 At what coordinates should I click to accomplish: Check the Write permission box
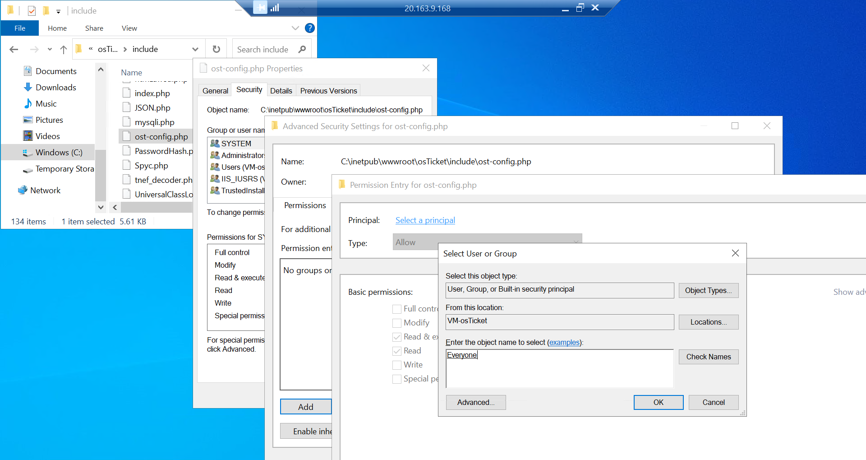tap(397, 365)
